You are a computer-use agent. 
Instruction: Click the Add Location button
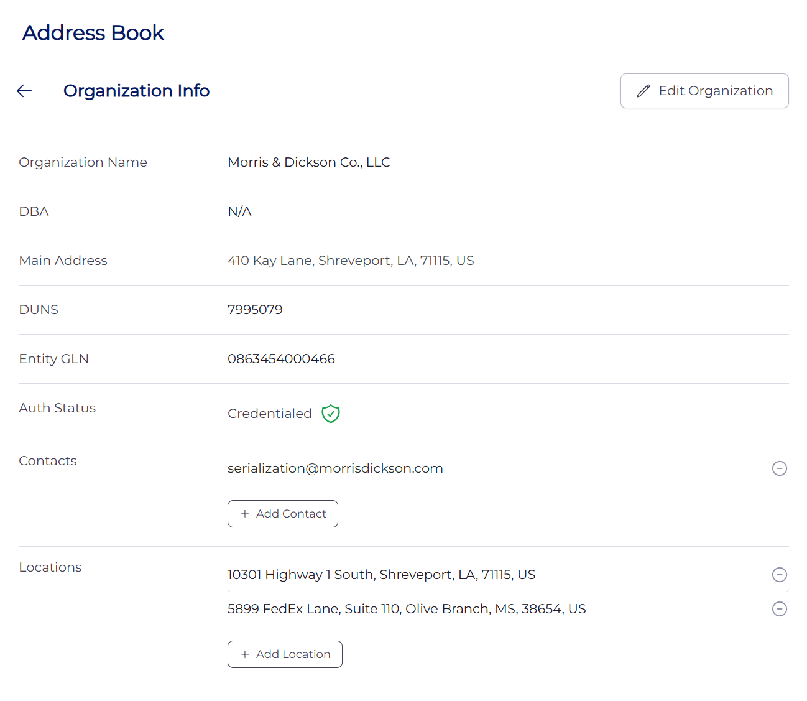click(285, 654)
